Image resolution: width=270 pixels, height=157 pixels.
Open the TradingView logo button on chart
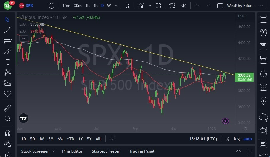(x=23, y=118)
